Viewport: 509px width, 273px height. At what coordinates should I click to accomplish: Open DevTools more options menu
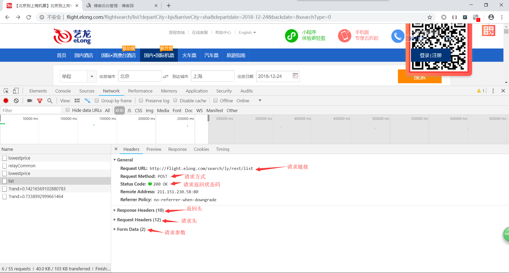(x=493, y=91)
